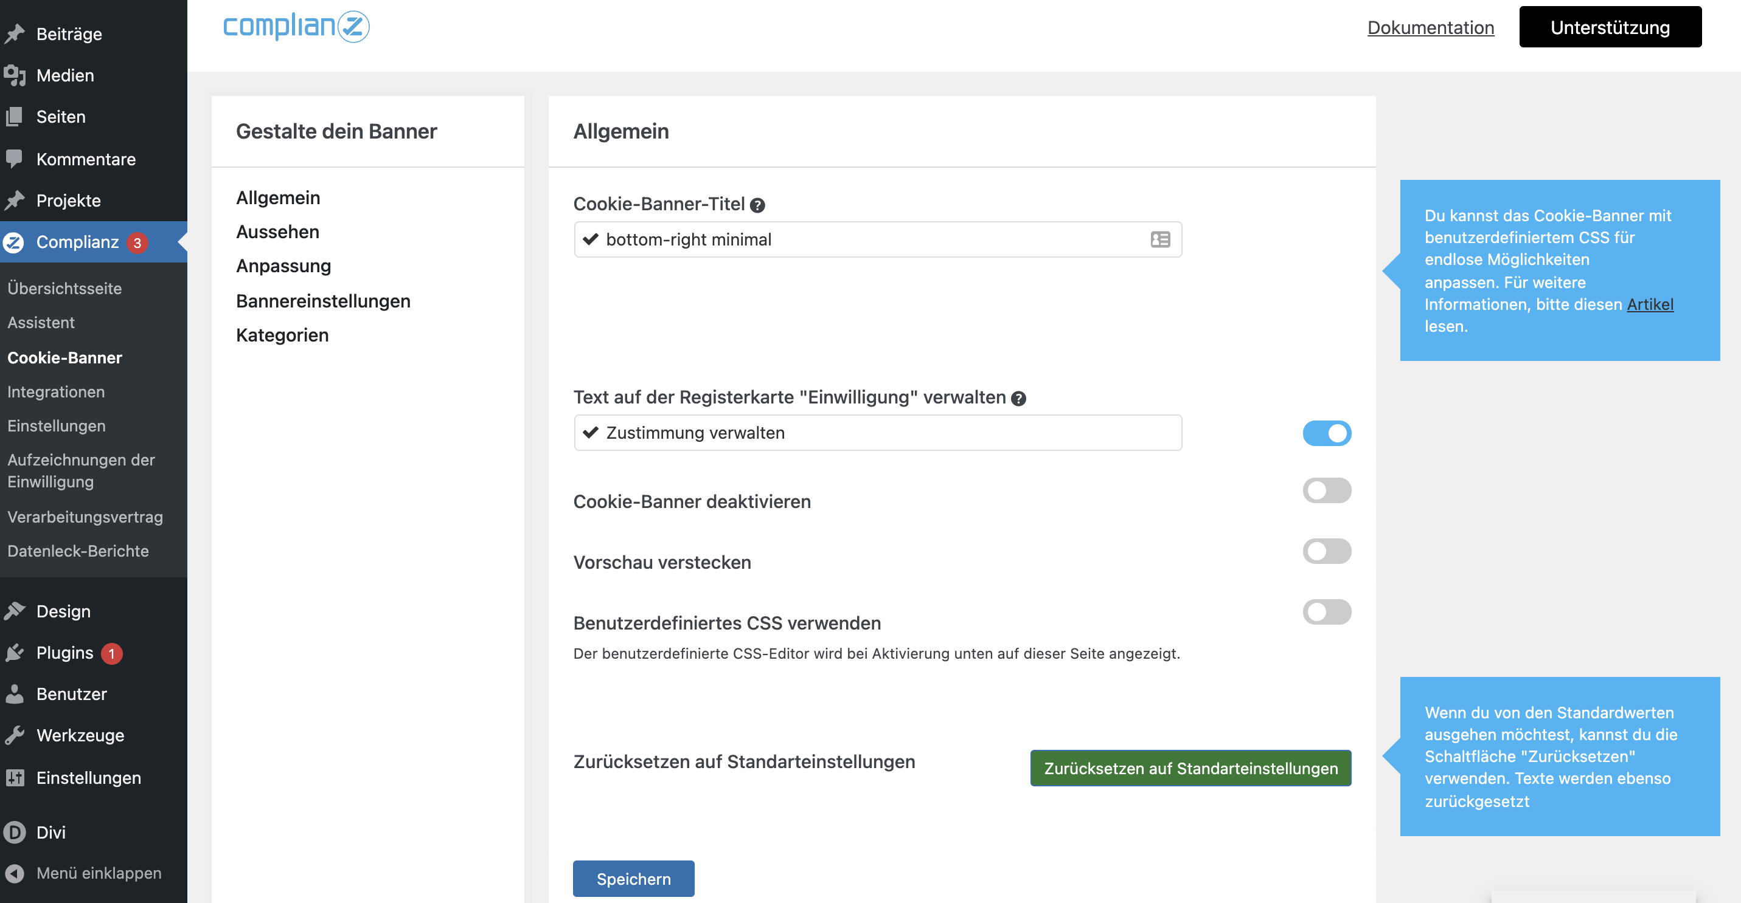The image size is (1741, 903).
Task: Go to Bannereinstellungen section
Action: [323, 301]
